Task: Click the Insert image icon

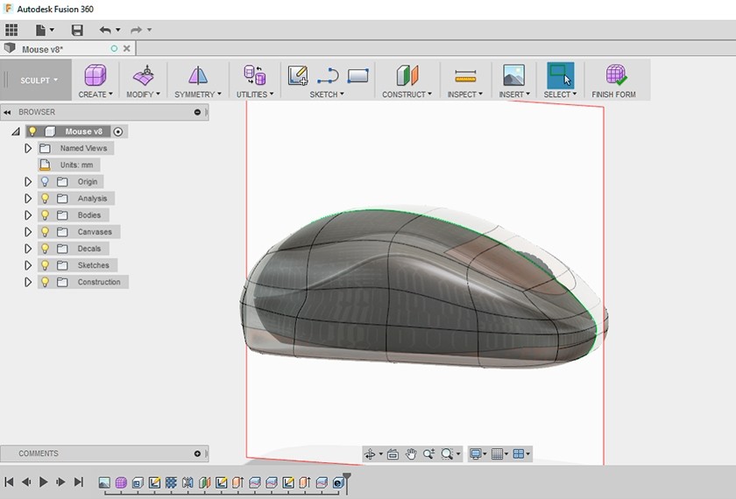Action: pos(513,75)
